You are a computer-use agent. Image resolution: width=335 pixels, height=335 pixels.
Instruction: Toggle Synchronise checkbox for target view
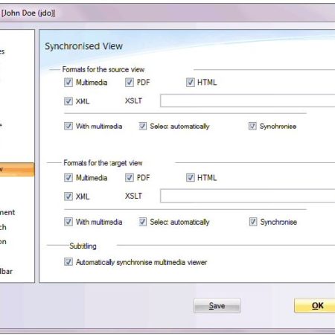pos(253,222)
